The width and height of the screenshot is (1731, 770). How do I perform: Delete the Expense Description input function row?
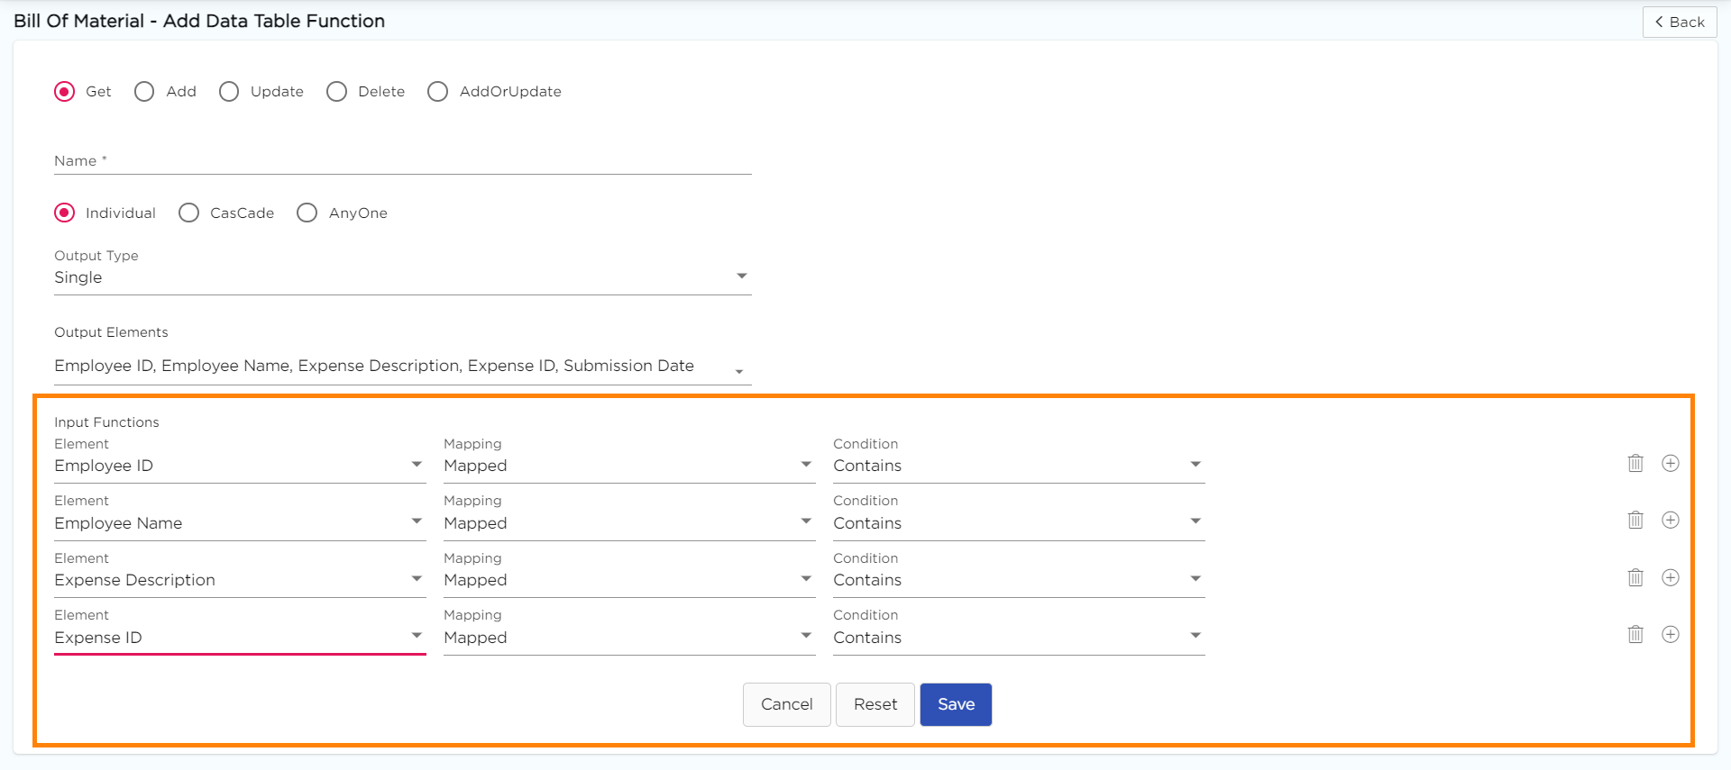click(1635, 578)
